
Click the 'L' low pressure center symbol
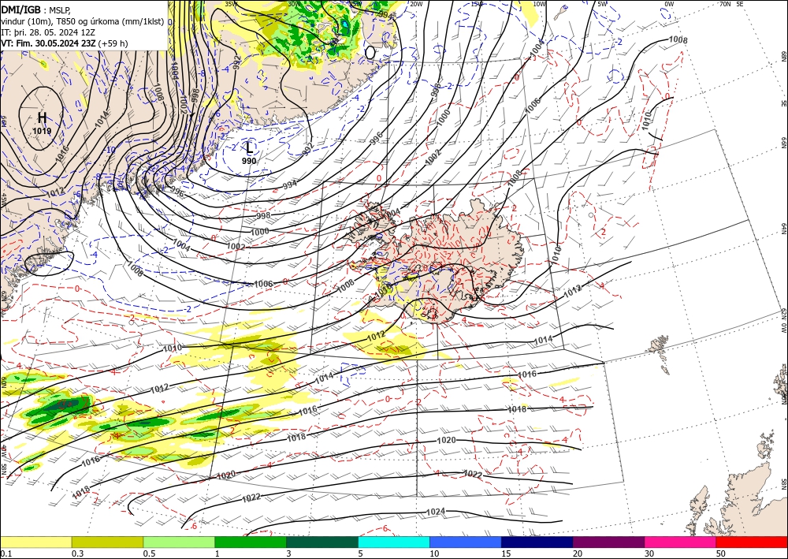(249, 147)
